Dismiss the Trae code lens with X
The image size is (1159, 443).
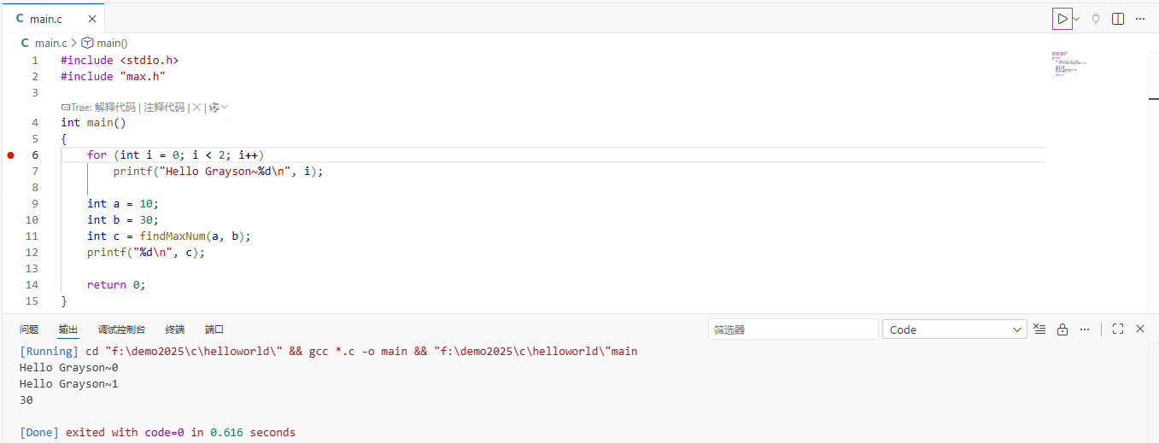196,108
